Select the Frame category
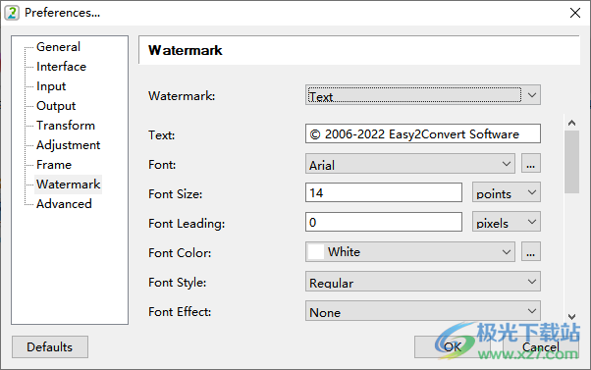 [54, 164]
